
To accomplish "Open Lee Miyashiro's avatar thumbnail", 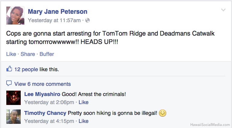I will click(14, 98).
